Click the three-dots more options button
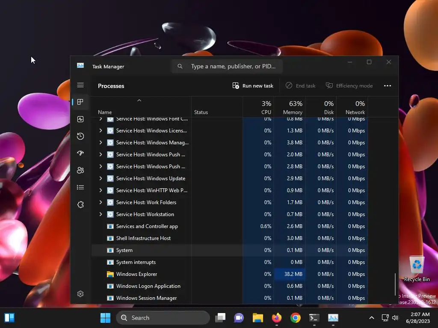This screenshot has height=328, width=438. (x=388, y=85)
